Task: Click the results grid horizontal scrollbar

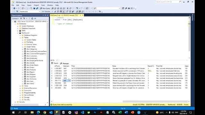Action: click(155, 102)
